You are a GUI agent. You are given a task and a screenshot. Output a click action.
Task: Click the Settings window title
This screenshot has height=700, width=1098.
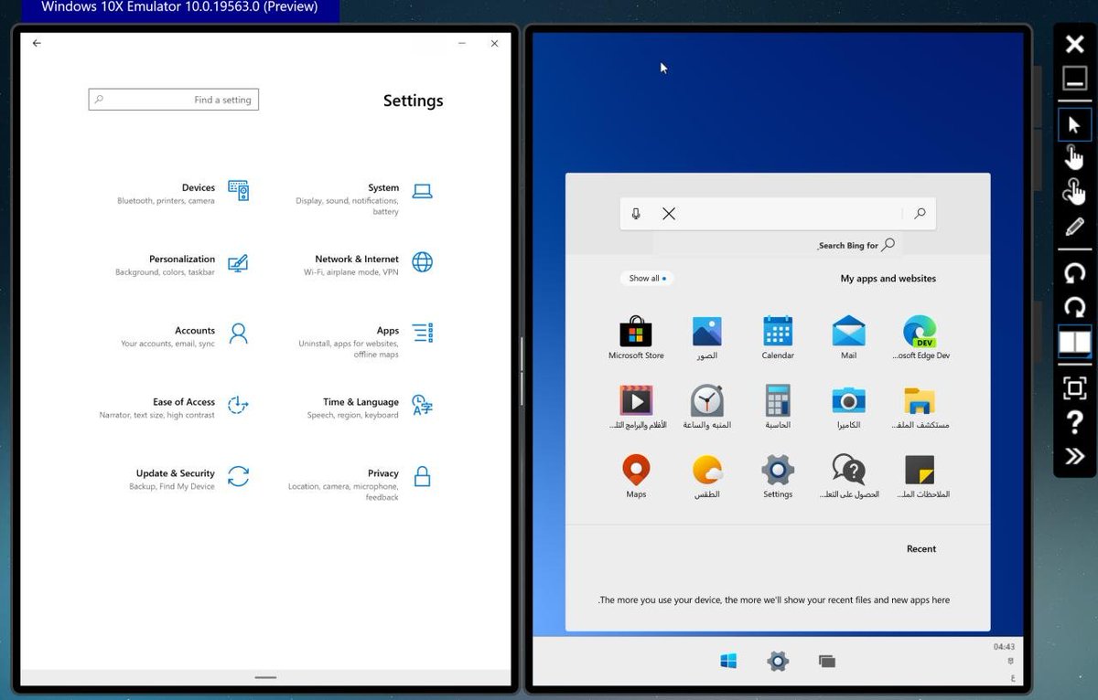pyautogui.click(x=413, y=101)
